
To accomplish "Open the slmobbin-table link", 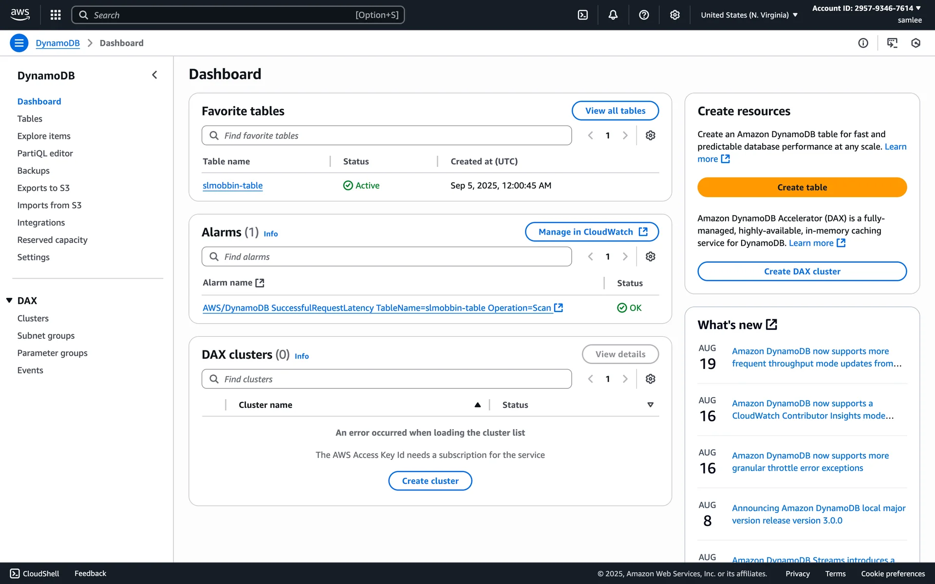I will [x=232, y=185].
